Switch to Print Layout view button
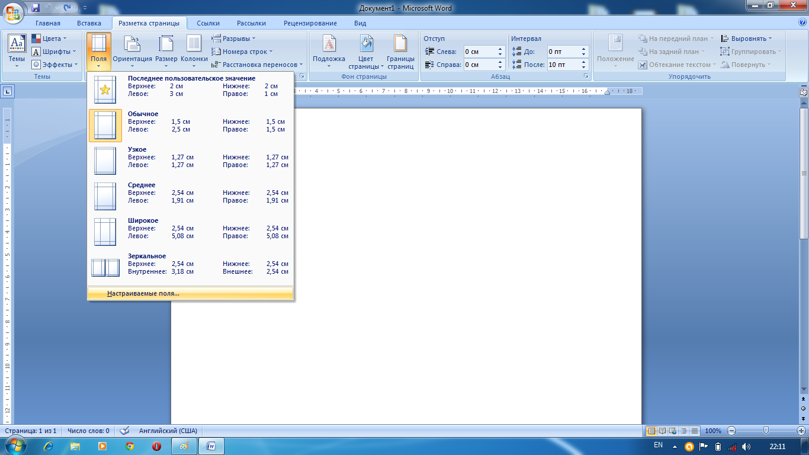809x455 pixels. point(651,431)
